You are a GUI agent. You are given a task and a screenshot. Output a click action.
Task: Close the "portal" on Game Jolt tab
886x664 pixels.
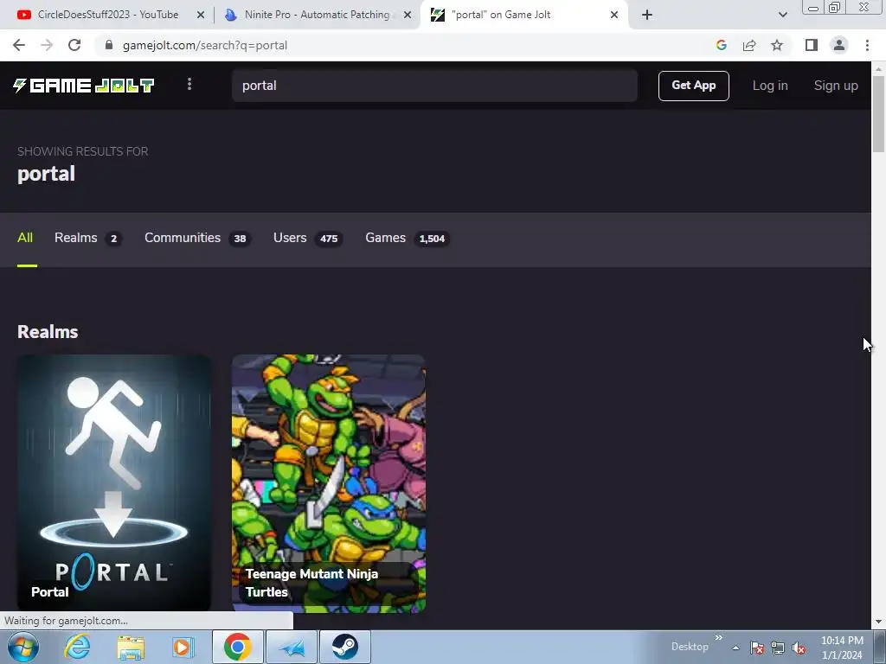click(x=614, y=15)
